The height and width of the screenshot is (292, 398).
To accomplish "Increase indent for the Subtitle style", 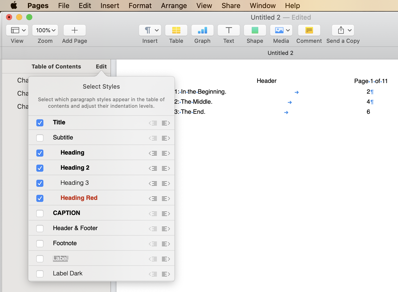I will pos(166,138).
